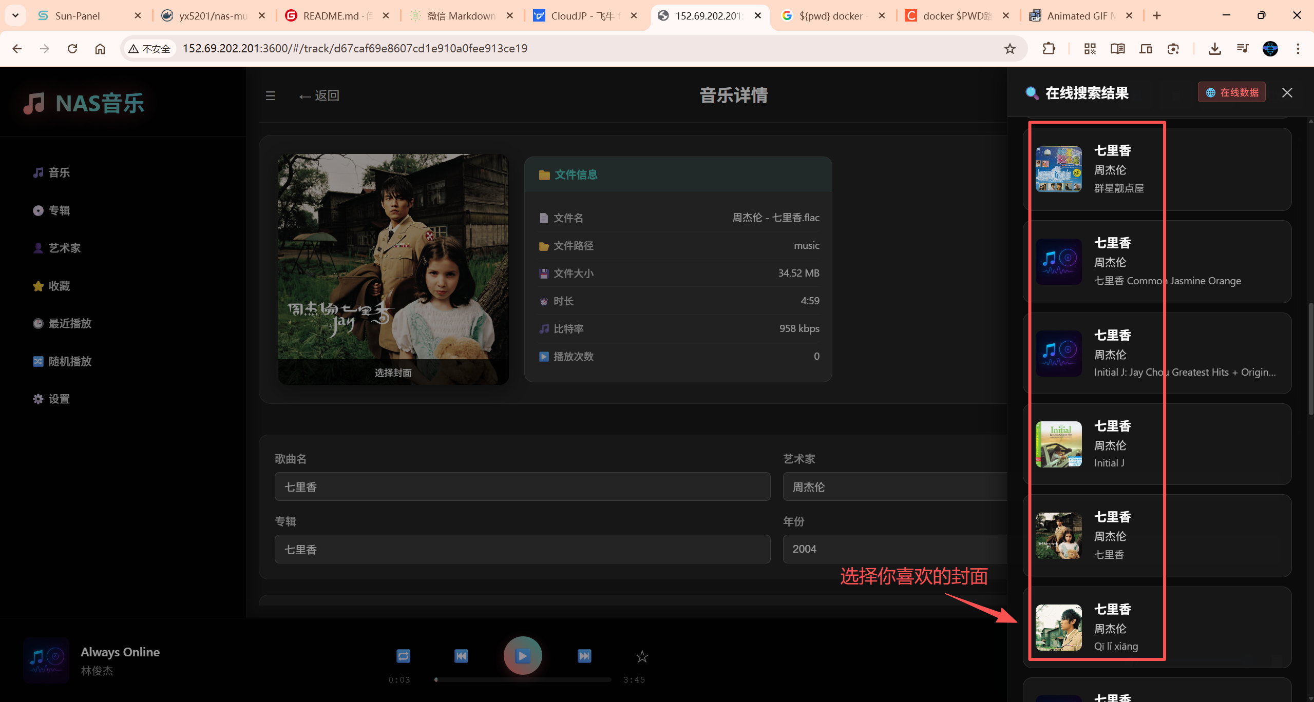The width and height of the screenshot is (1314, 702).
Task: Close the online search results panel
Action: (1287, 93)
